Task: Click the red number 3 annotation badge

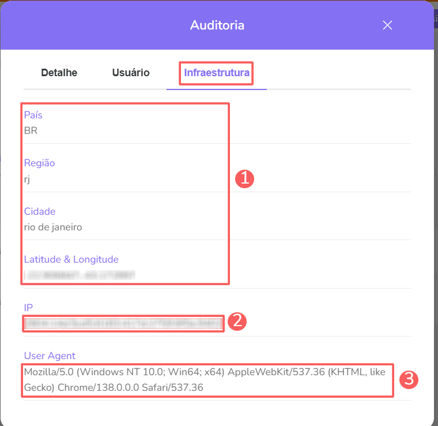Action: pos(409,379)
